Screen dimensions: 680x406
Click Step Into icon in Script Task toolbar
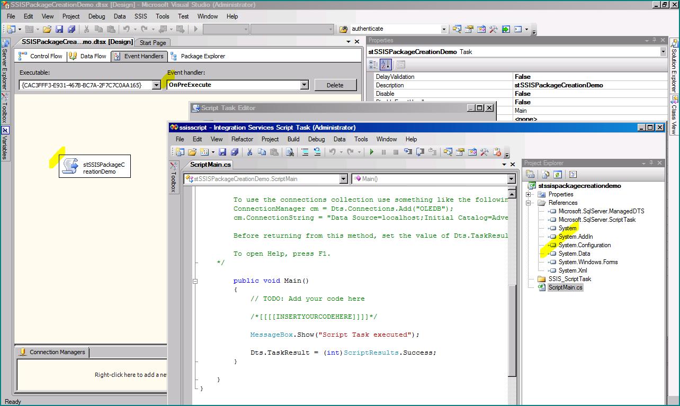[408, 152]
